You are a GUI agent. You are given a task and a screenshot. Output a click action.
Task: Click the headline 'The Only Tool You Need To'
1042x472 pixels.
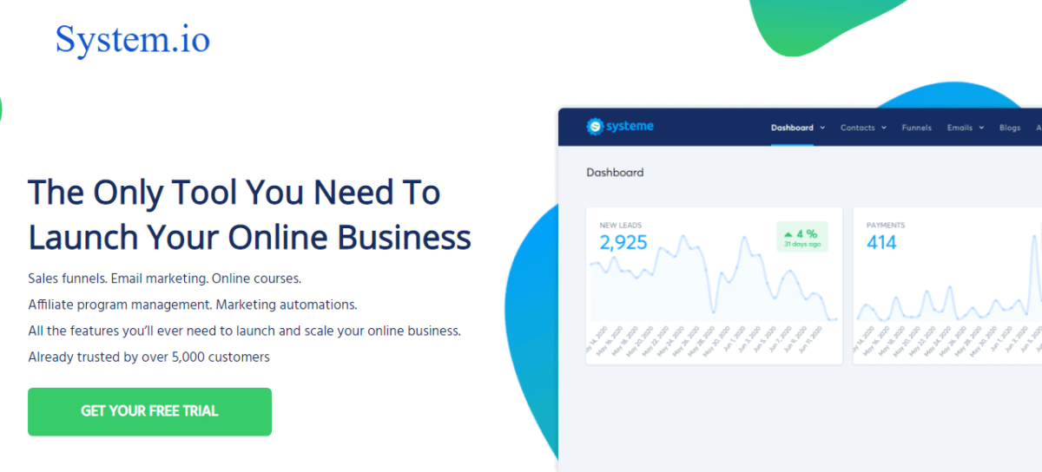pyautogui.click(x=234, y=193)
